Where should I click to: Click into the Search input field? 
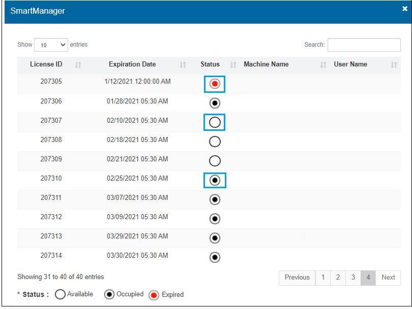[364, 45]
